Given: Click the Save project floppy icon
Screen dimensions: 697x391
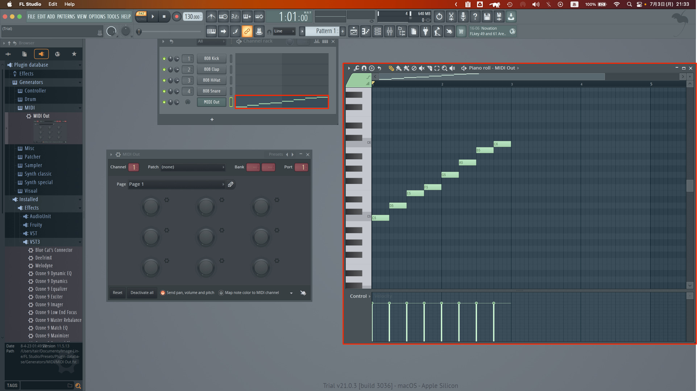Looking at the screenshot, I should (x=487, y=17).
